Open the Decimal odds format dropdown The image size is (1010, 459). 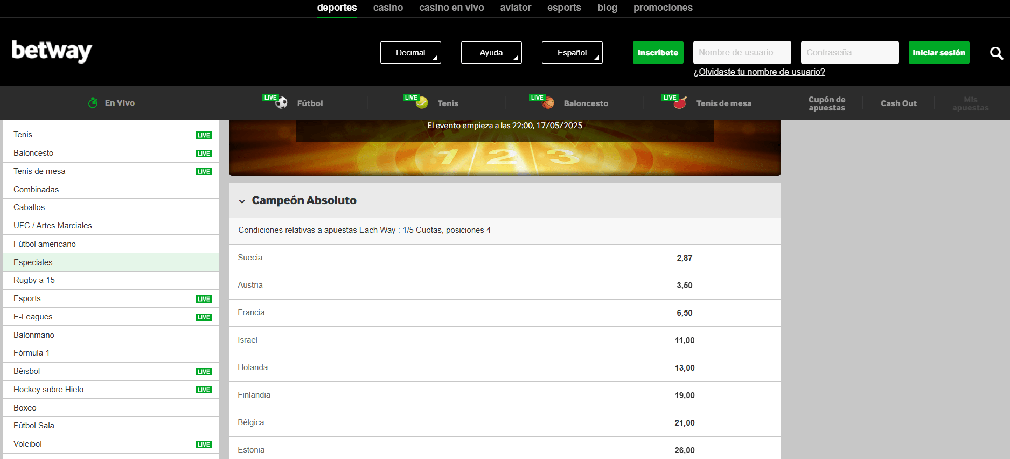410,52
